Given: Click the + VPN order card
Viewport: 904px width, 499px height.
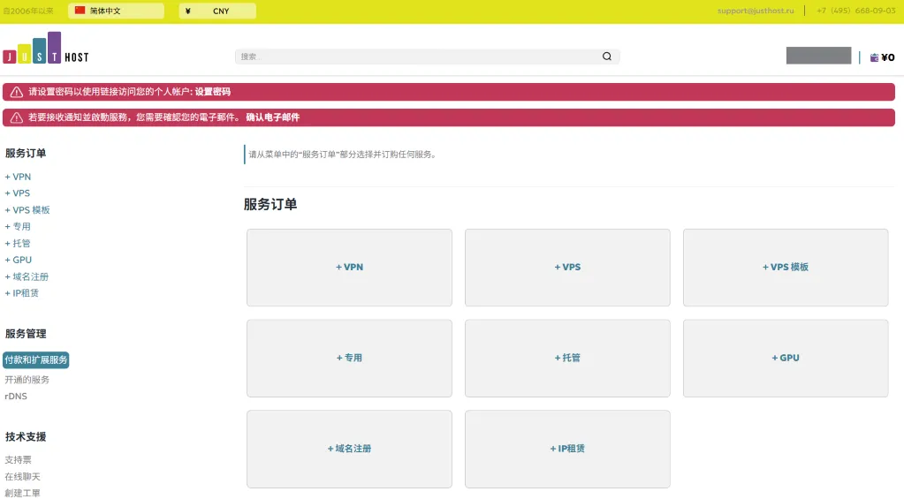Looking at the screenshot, I should [349, 268].
